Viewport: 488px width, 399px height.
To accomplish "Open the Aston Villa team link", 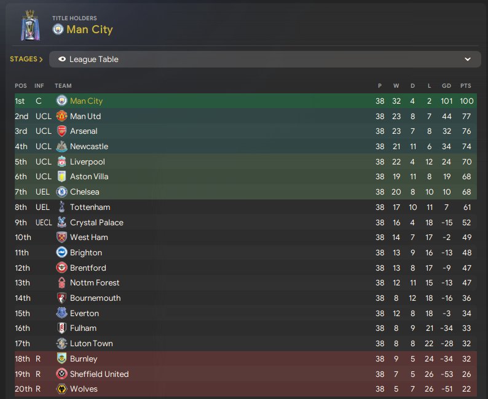I will pos(89,177).
